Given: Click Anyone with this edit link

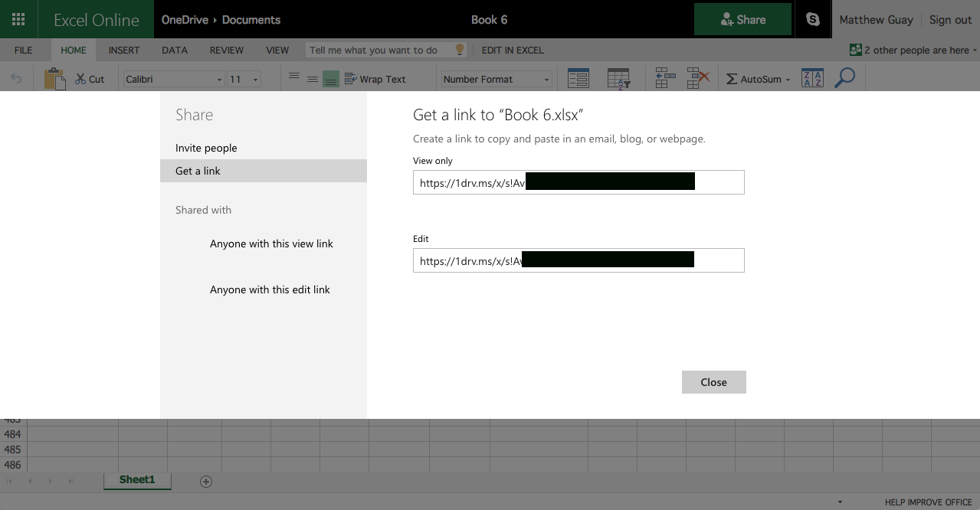Looking at the screenshot, I should 270,289.
